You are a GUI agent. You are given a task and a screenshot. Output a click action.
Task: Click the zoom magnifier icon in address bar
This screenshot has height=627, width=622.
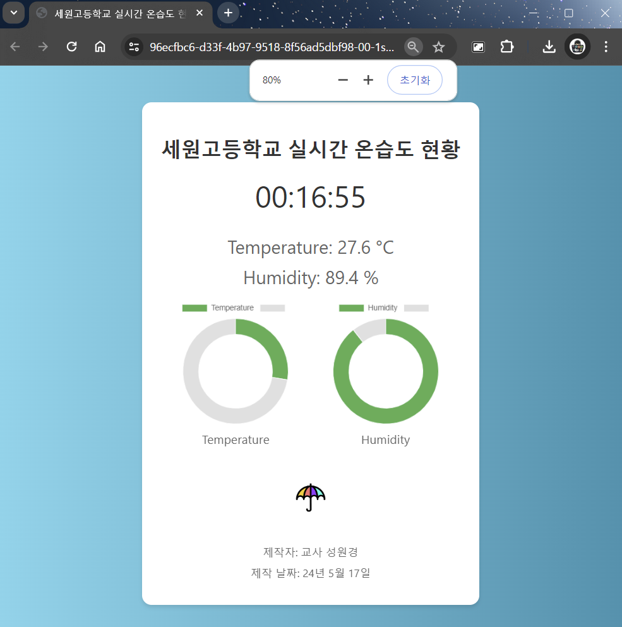(x=413, y=47)
